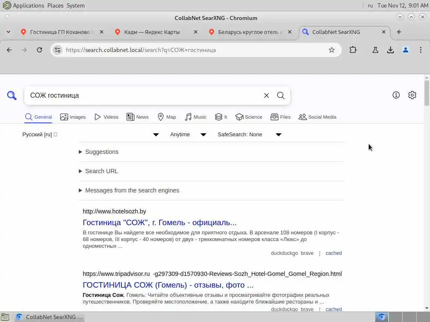Click the page vertical scrollbar thumb
Image resolution: width=430 pixels, height=322 pixels.
pyautogui.click(x=427, y=92)
